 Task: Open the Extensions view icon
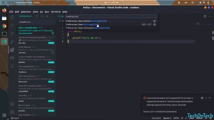[12, 50]
